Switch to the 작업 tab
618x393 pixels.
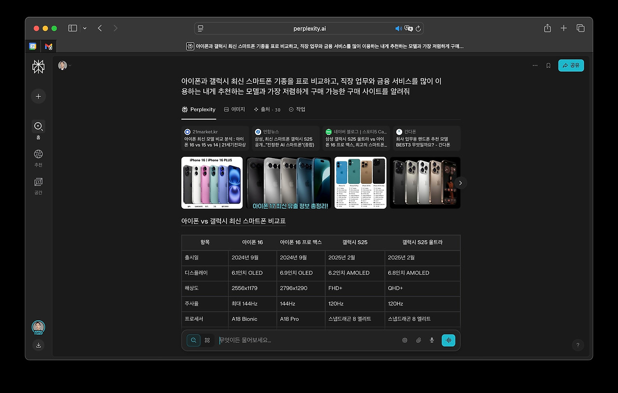pyautogui.click(x=297, y=109)
